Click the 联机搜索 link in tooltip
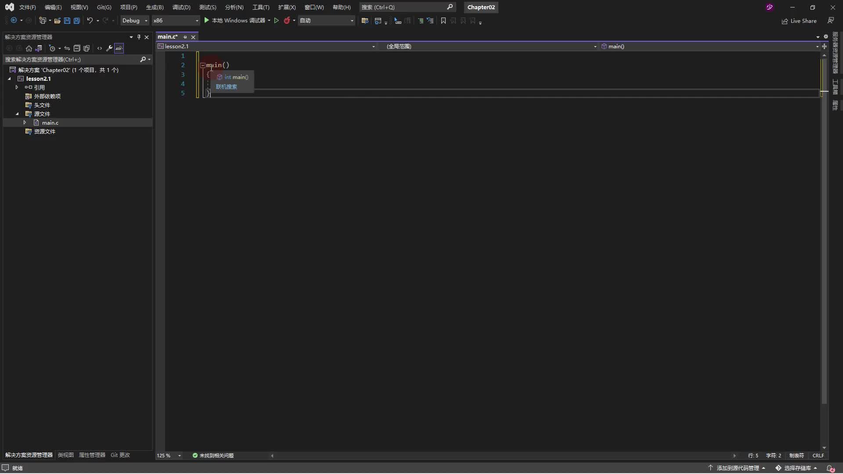This screenshot has height=474, width=843. [226, 87]
